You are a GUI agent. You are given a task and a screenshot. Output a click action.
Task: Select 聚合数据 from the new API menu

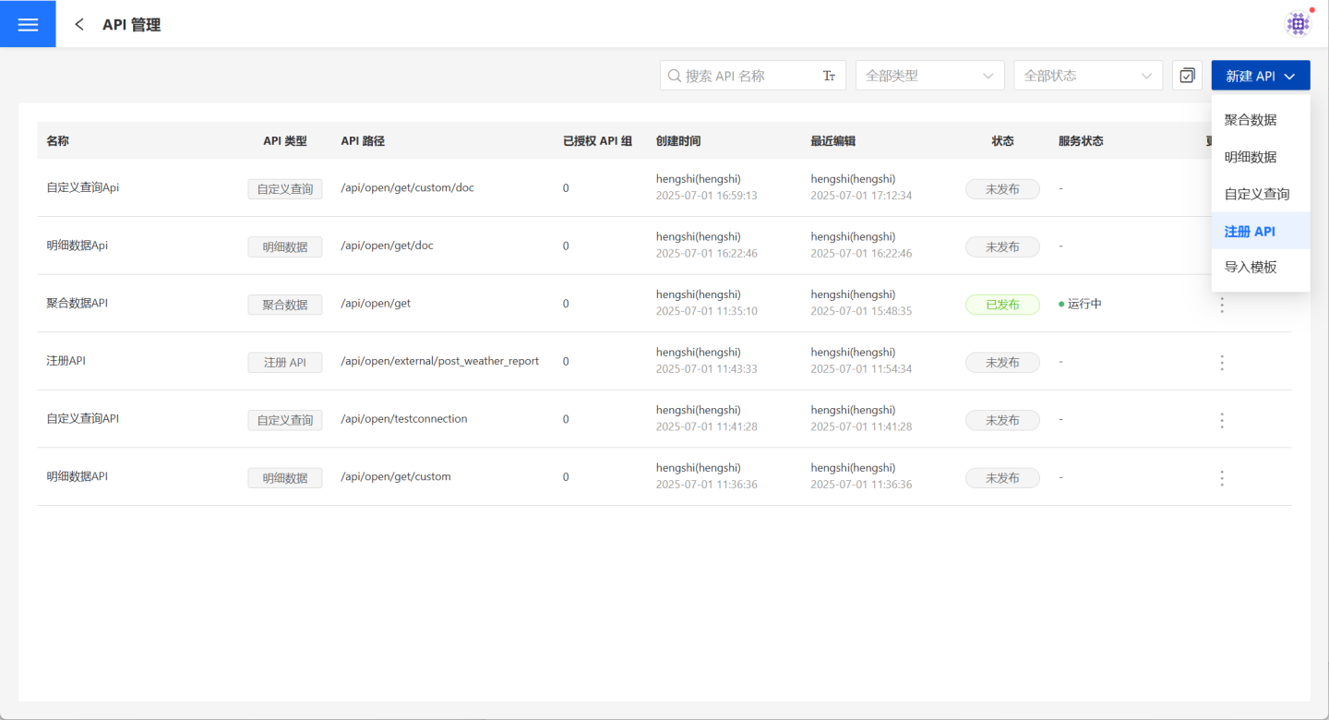(1251, 120)
